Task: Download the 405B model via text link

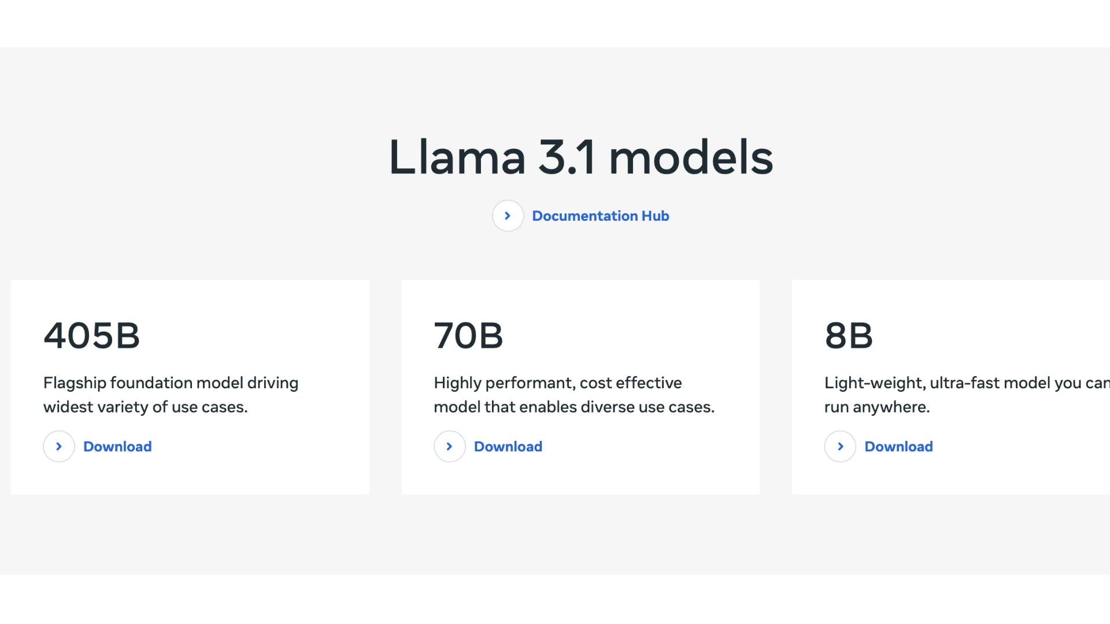Action: (117, 447)
